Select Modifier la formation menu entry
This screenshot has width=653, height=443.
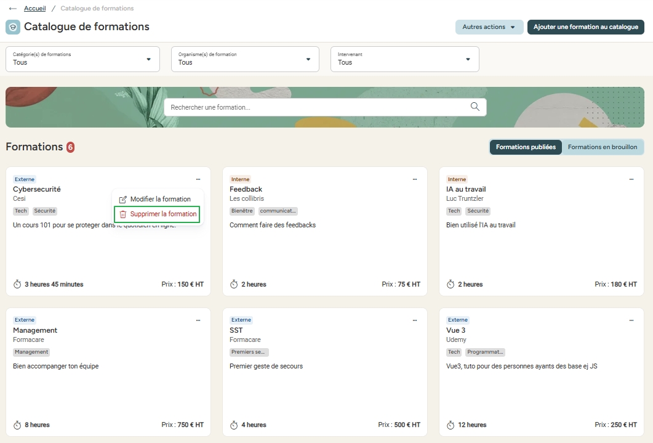(159, 199)
